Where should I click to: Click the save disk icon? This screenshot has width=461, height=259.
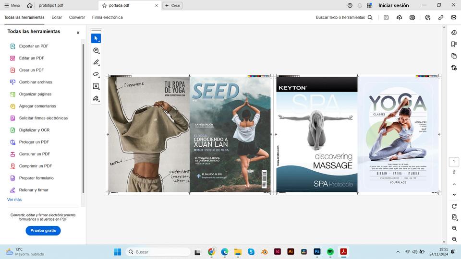386,17
